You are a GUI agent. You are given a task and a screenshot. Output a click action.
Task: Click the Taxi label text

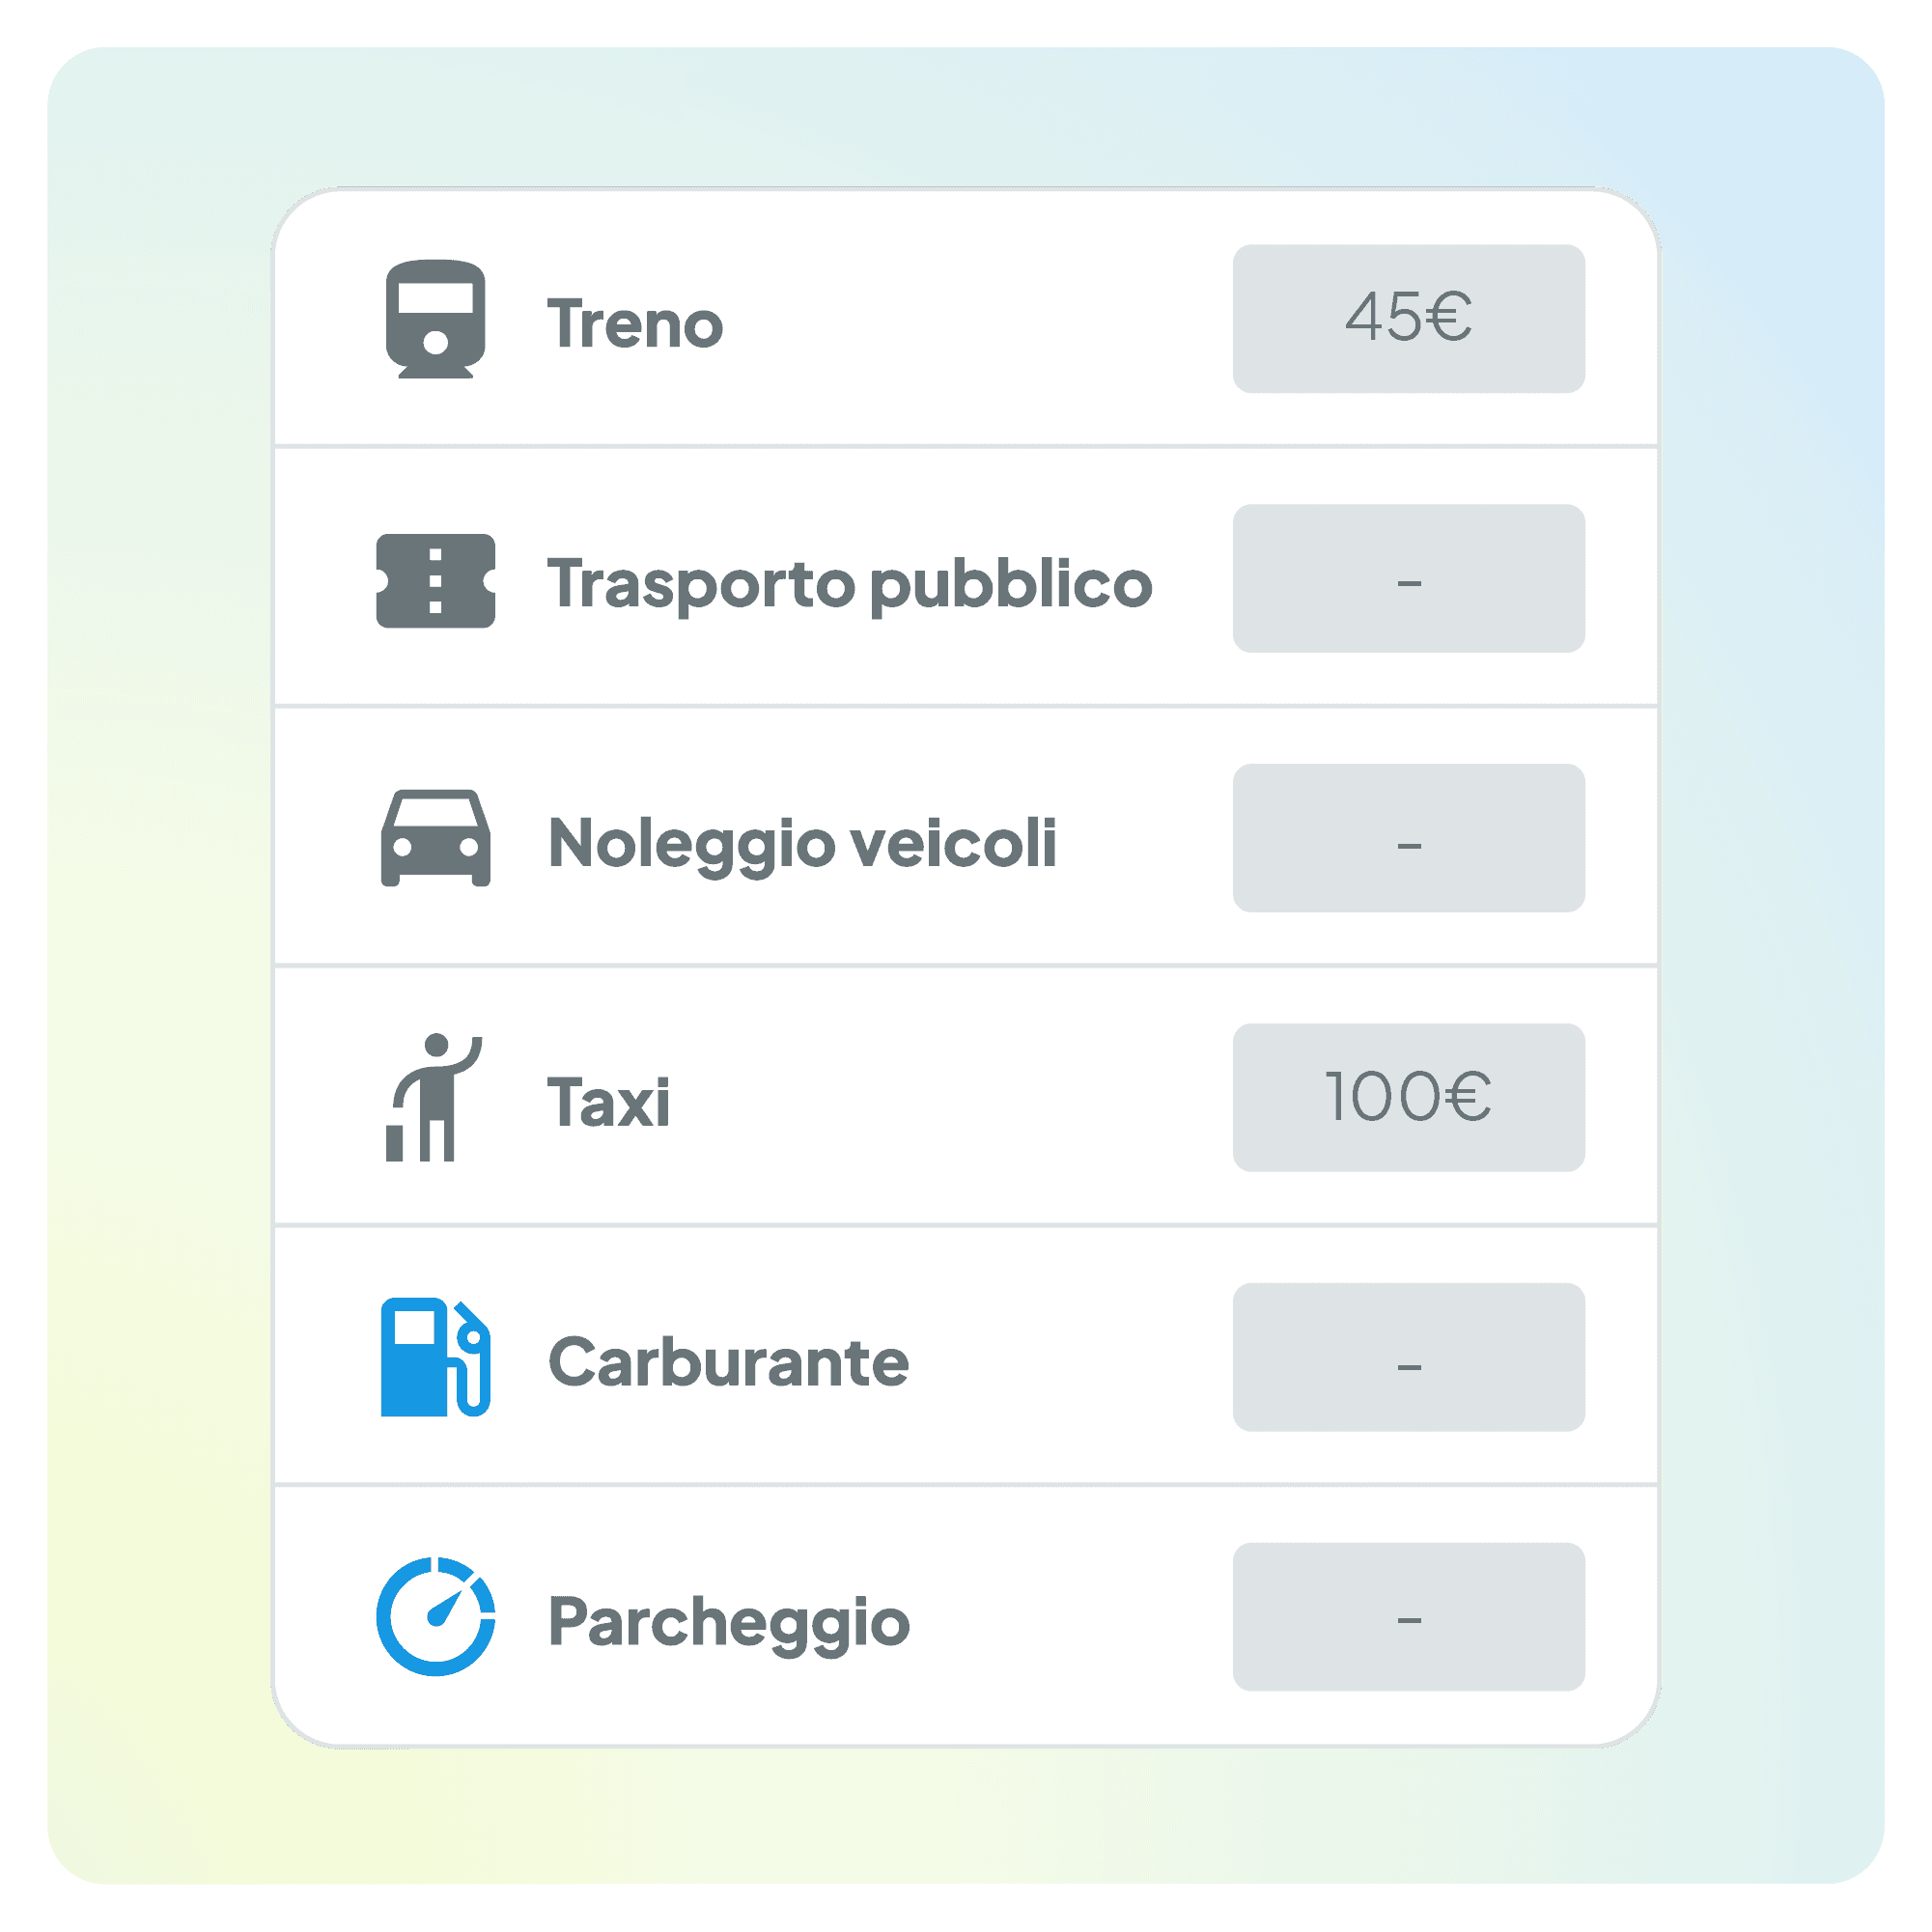[609, 1102]
